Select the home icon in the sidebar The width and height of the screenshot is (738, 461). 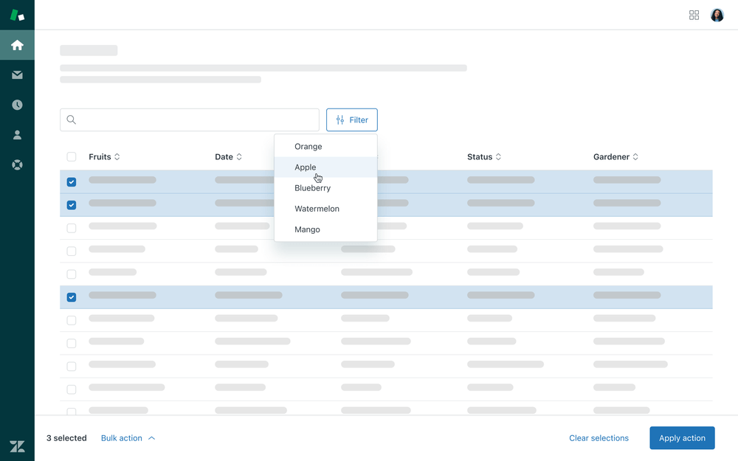coord(17,44)
